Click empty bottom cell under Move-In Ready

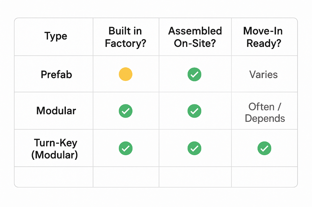click(264, 177)
